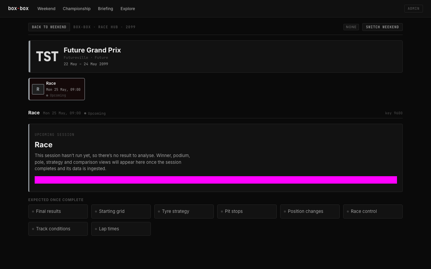Click the 'UPCOMING SESSION' label
Viewport: 431px width, 269px height.
coord(55,134)
